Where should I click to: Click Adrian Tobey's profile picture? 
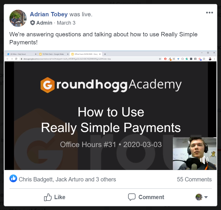point(18,18)
